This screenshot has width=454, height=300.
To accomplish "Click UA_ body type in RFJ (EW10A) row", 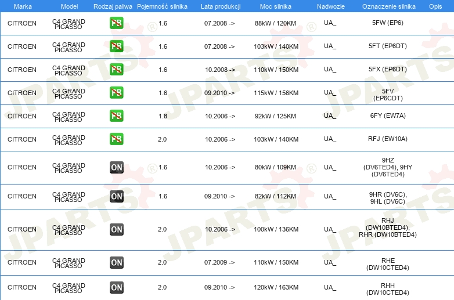I will pyautogui.click(x=330, y=139).
